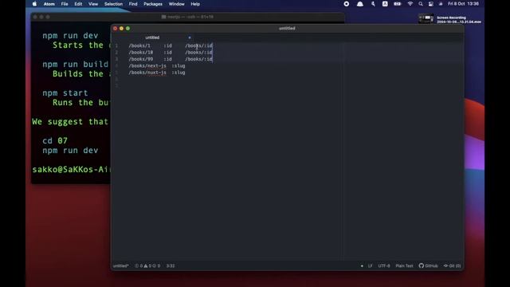Click the :slug text on line 5
Viewport: 510px width, 287px height.
(x=178, y=73)
